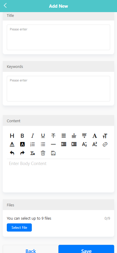Image resolution: width=117 pixels, height=253 pixels.
Task: Insert a bulleted list
Action: pos(43,144)
